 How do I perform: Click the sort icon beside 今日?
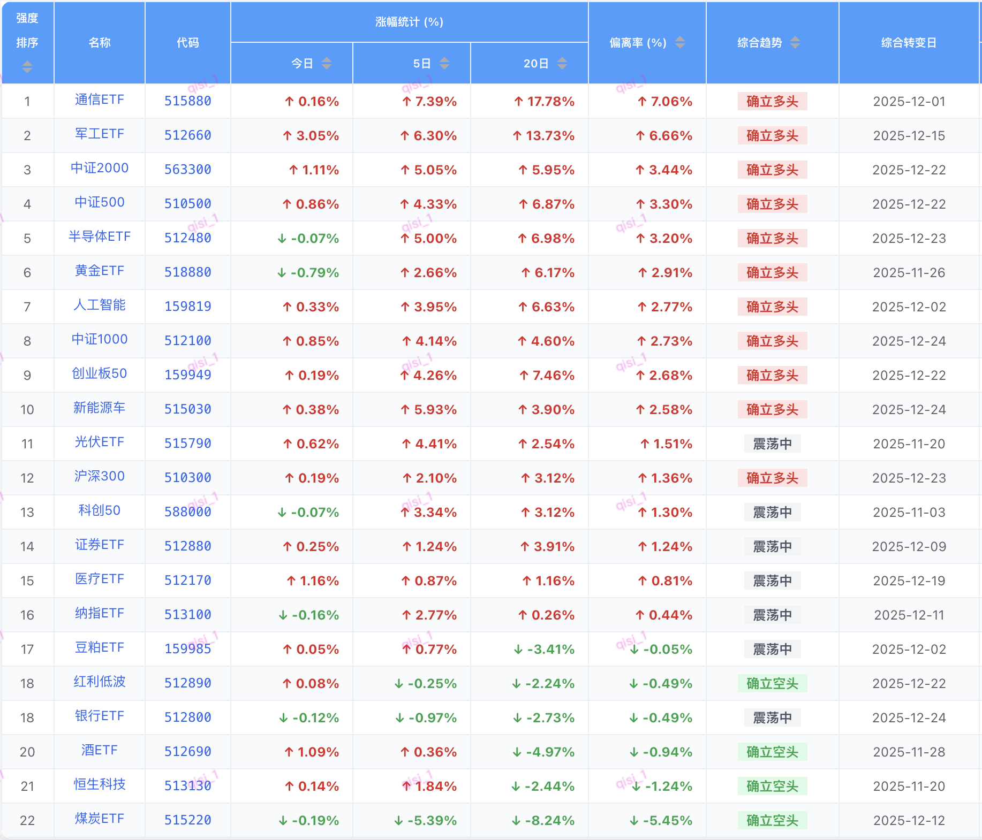coord(326,64)
